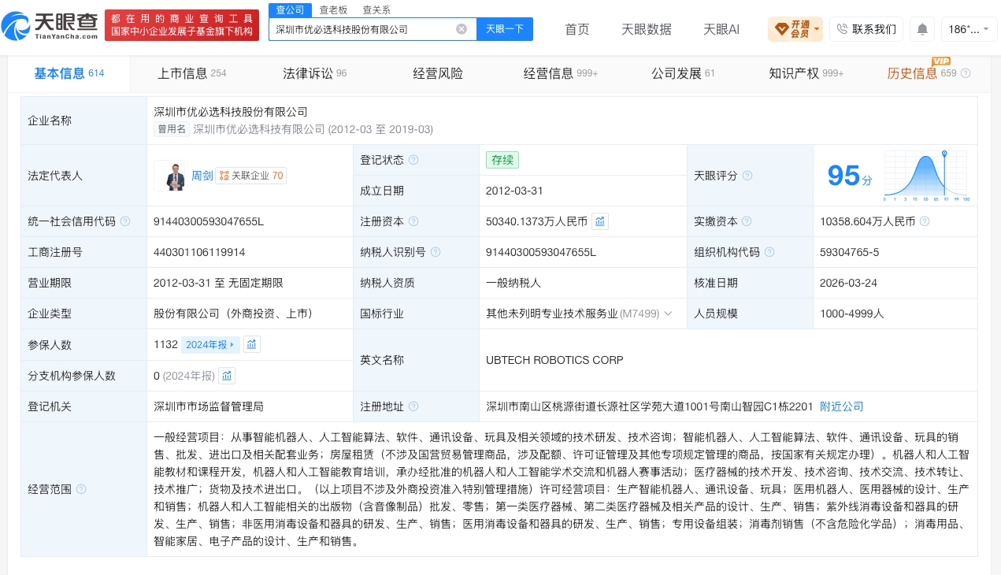Expand the 2024年报 insured count selector

coord(210,344)
